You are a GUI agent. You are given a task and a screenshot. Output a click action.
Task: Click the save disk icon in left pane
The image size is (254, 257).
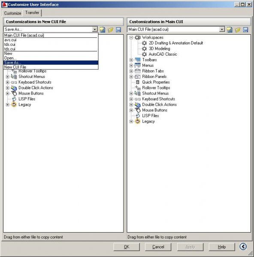[x=118, y=30]
